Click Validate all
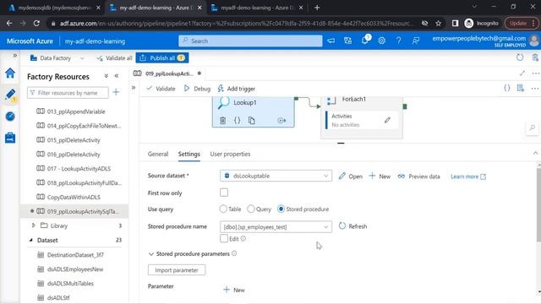The image size is (541, 304). (x=114, y=58)
